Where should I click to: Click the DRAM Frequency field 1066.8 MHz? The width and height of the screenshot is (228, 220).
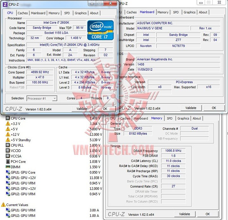coord(173,151)
